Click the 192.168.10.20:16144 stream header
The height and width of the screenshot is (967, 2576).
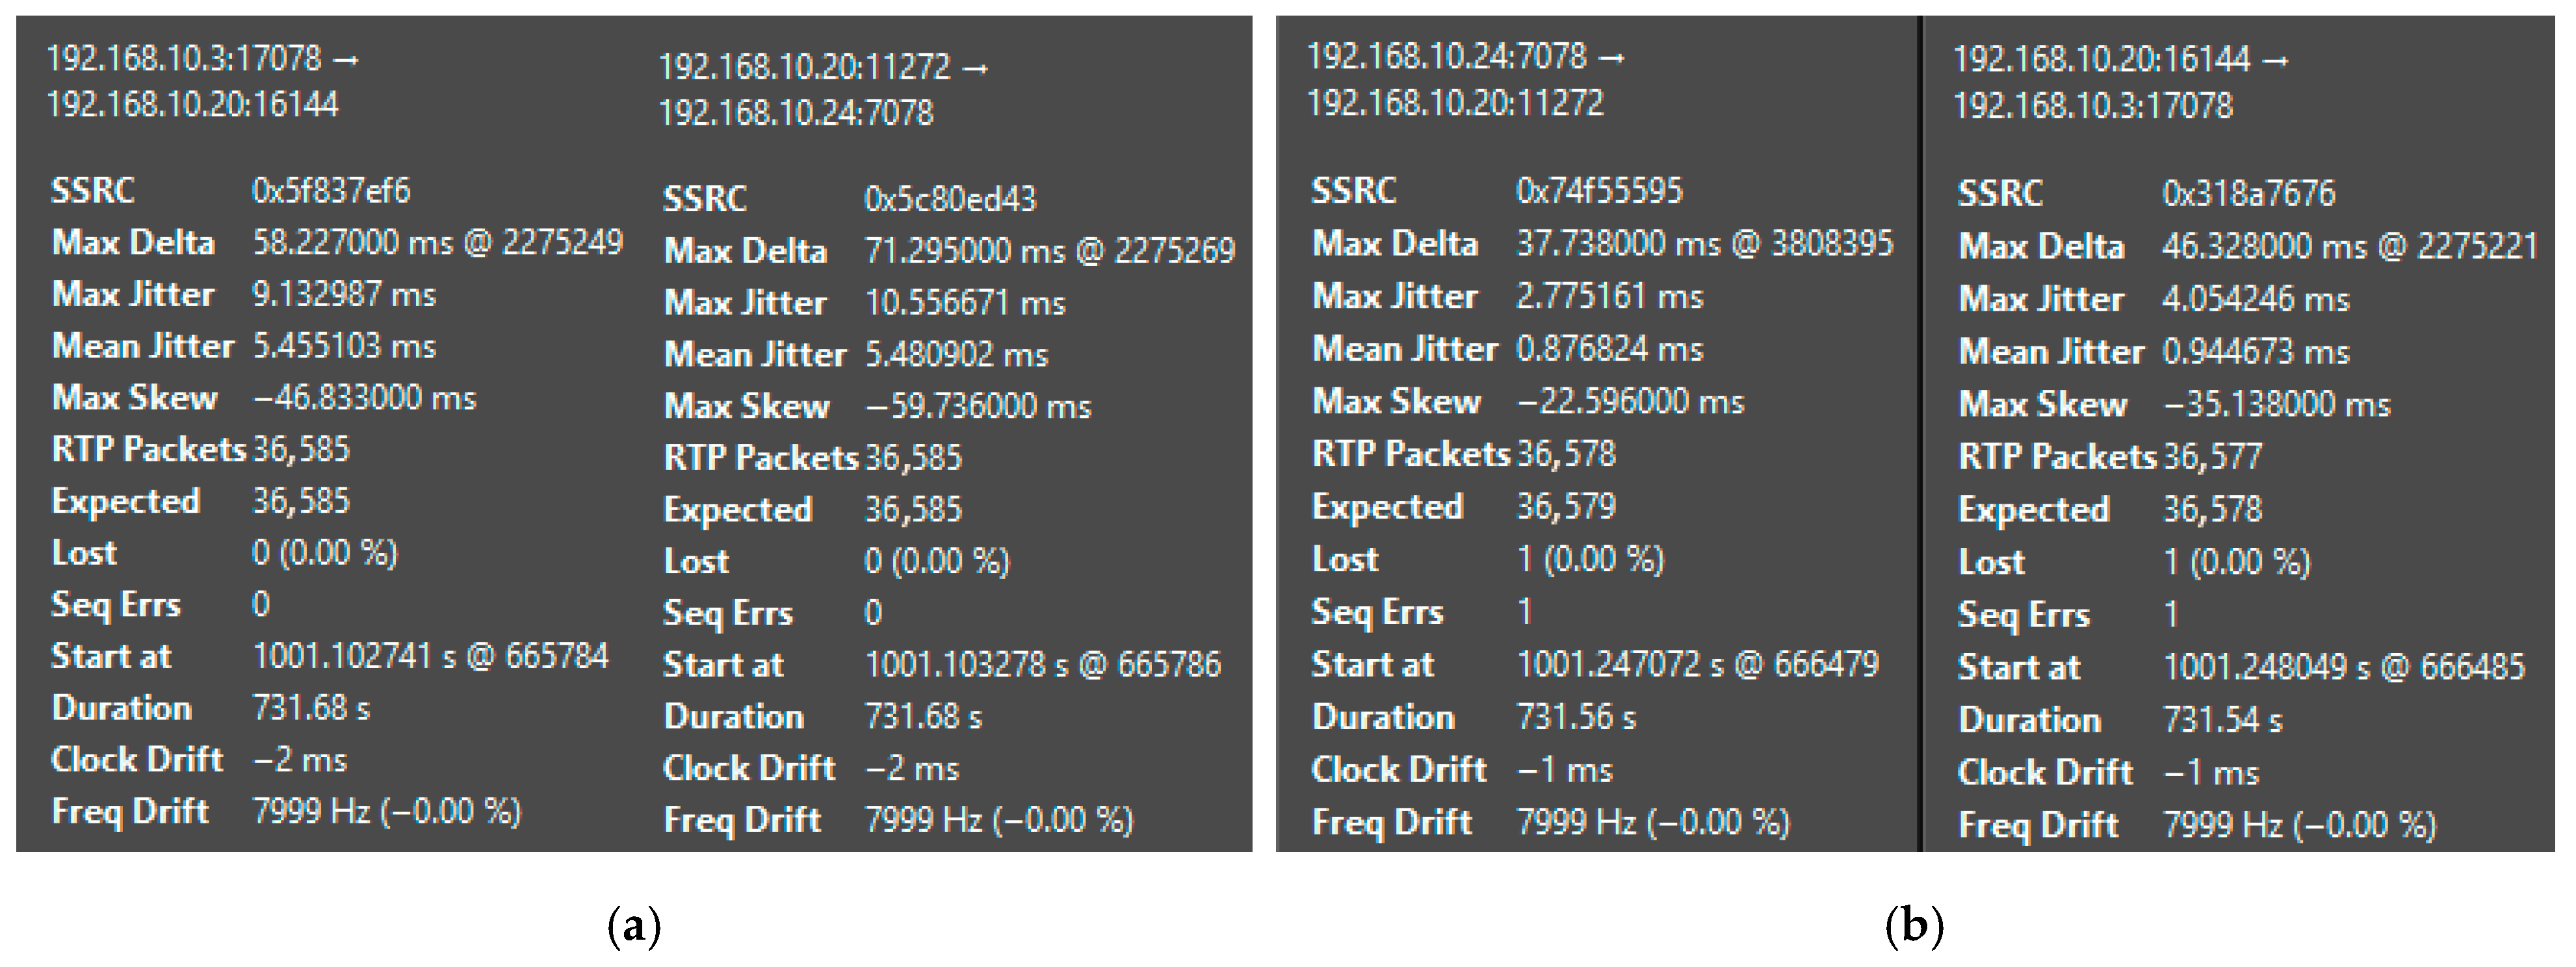tap(2120, 82)
